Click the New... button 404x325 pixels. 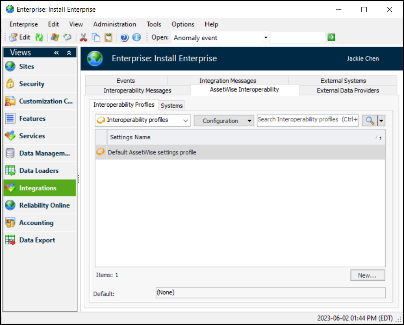[x=367, y=276]
